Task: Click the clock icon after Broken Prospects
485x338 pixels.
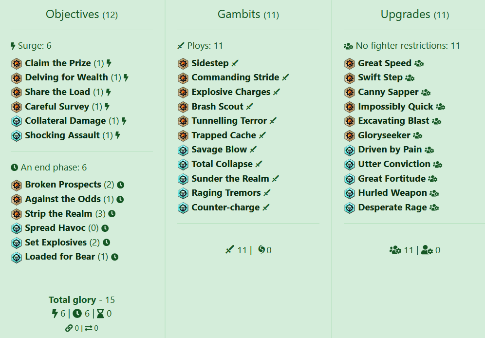Action: tap(121, 185)
